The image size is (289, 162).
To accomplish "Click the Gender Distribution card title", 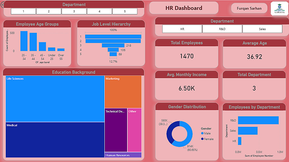I will click(x=187, y=107).
